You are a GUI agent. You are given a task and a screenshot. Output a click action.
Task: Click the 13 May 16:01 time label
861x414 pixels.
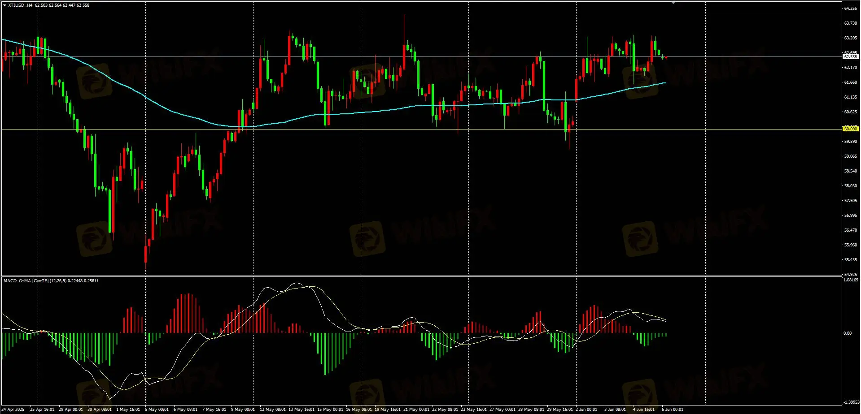[302, 410]
